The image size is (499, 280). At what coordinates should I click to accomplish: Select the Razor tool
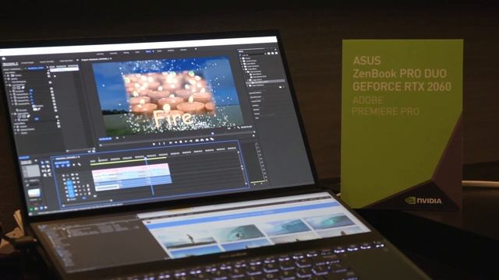click(x=48, y=166)
